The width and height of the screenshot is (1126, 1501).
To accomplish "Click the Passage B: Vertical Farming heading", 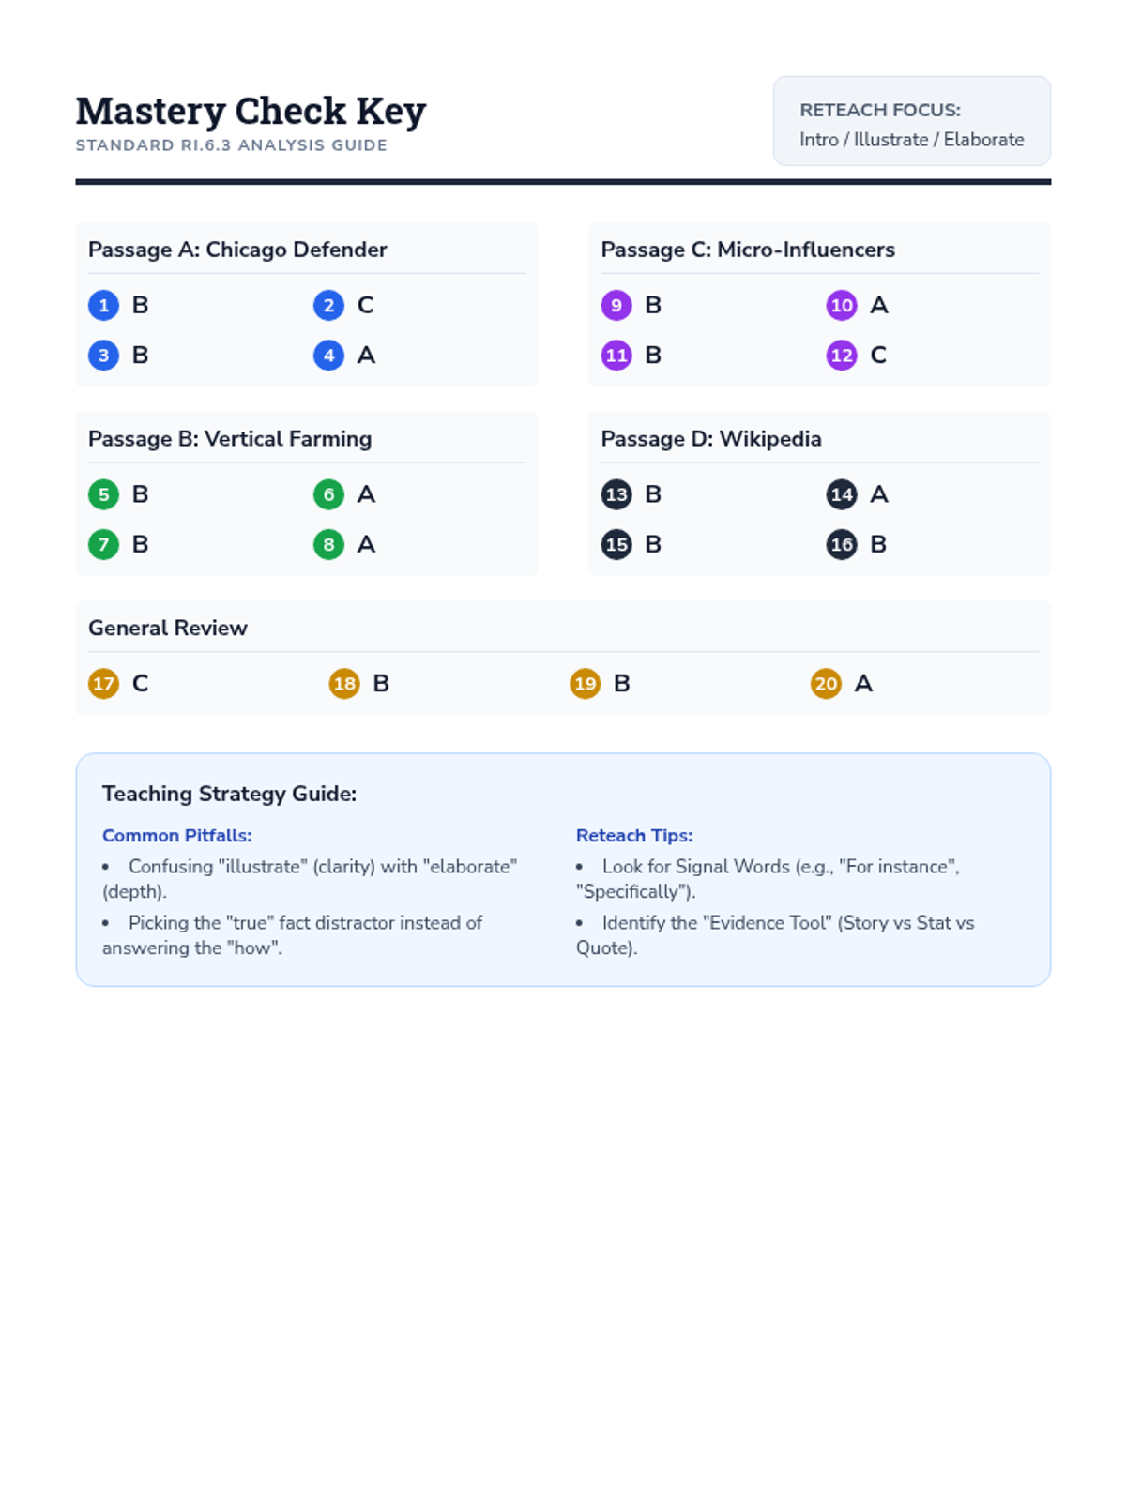I will (x=230, y=439).
